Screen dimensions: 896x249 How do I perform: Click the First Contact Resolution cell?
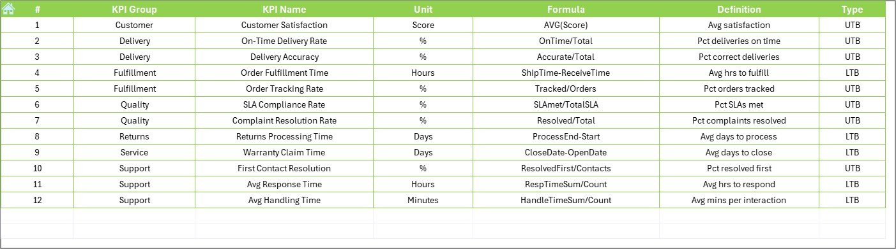point(284,169)
